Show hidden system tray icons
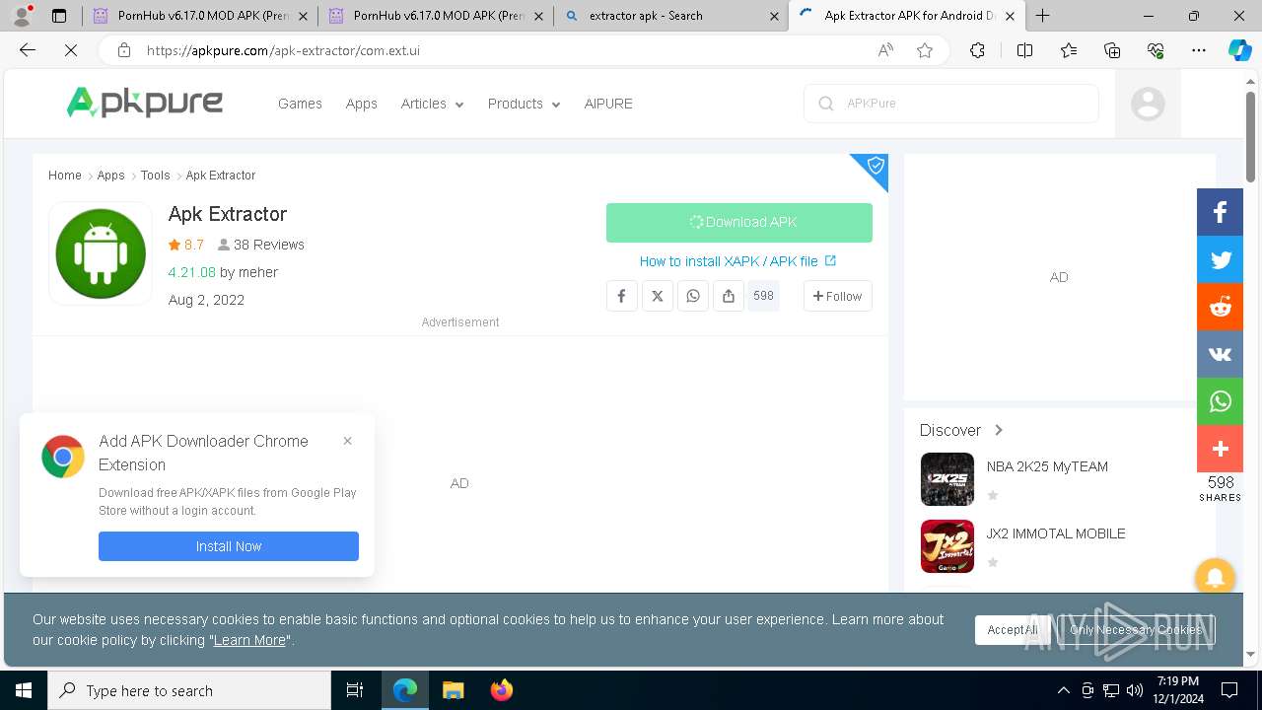The height and width of the screenshot is (710, 1262). point(1063,690)
